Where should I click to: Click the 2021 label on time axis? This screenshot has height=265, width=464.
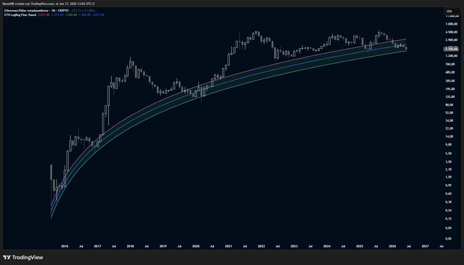229,246
